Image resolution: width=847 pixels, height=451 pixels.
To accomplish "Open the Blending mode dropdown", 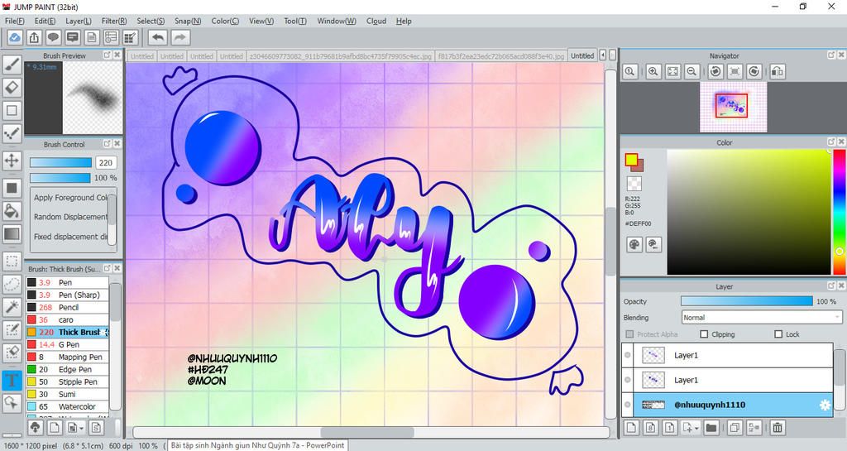I will pyautogui.click(x=762, y=318).
